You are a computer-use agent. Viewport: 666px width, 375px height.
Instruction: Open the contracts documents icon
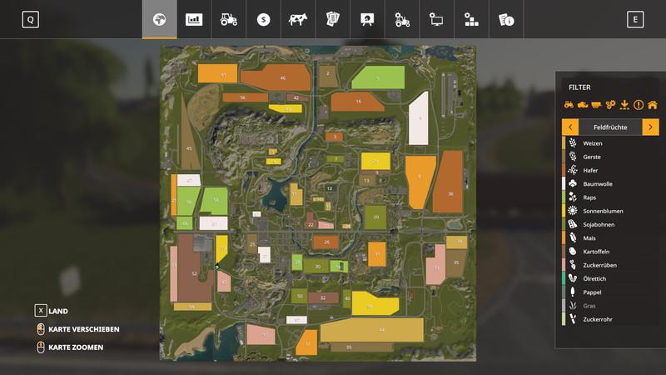click(x=332, y=19)
